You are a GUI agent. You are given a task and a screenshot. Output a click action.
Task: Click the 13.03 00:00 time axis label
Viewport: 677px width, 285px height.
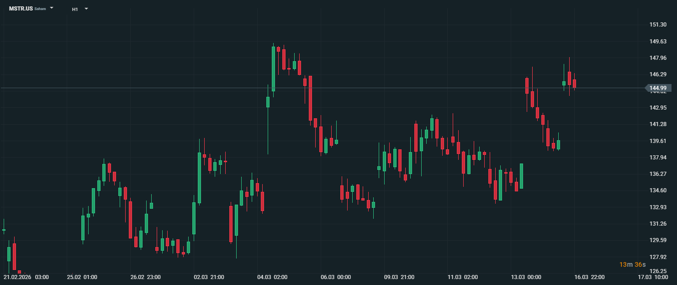(x=526, y=277)
